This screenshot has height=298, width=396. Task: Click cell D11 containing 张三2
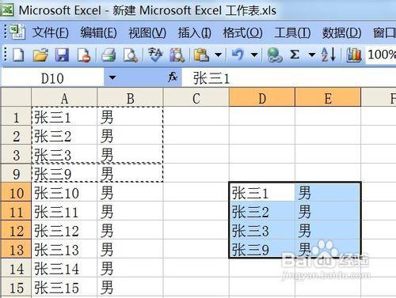(x=262, y=212)
